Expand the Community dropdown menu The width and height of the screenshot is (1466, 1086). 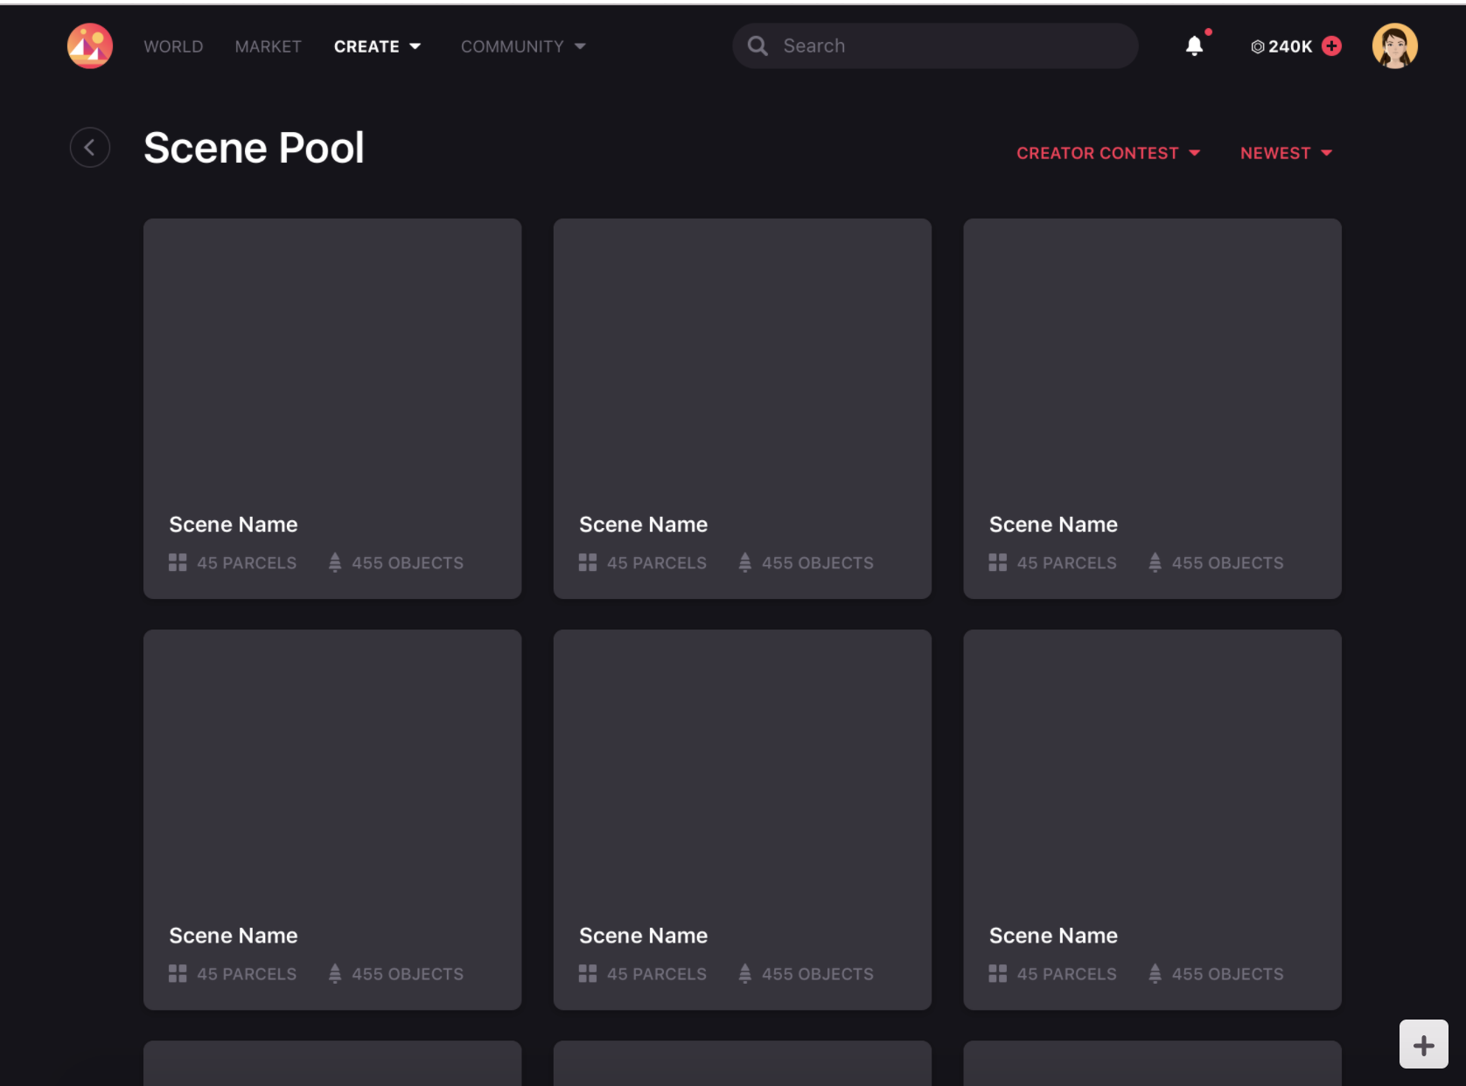[x=523, y=46]
